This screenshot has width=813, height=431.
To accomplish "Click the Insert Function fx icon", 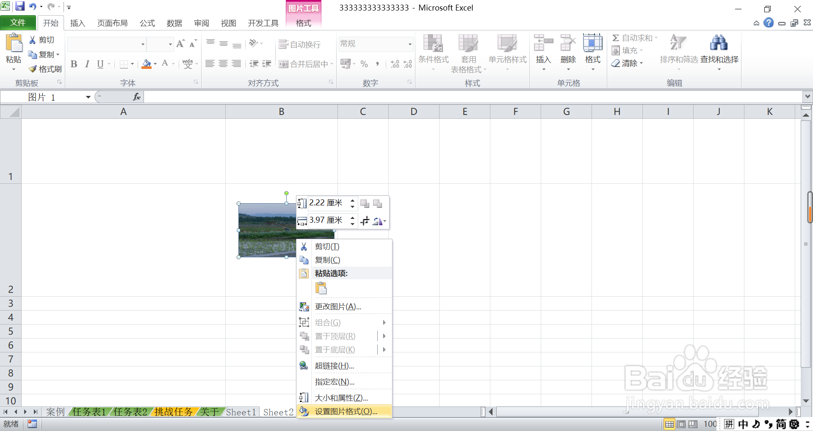I will [x=136, y=97].
